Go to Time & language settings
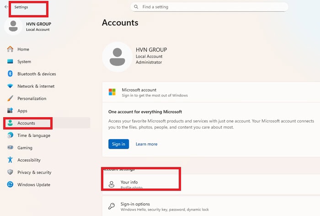Viewport: 320px width, 216px height. click(x=34, y=135)
